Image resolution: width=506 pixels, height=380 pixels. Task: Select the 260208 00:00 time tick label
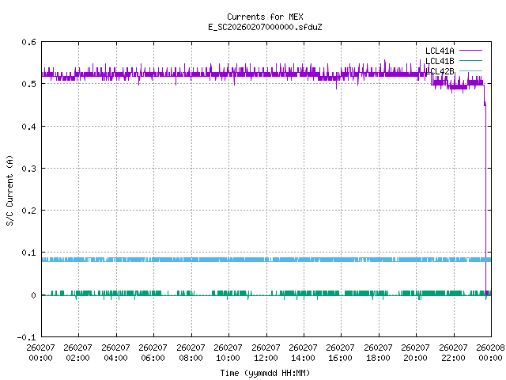point(490,352)
